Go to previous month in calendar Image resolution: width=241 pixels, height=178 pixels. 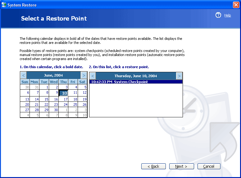click(23, 75)
